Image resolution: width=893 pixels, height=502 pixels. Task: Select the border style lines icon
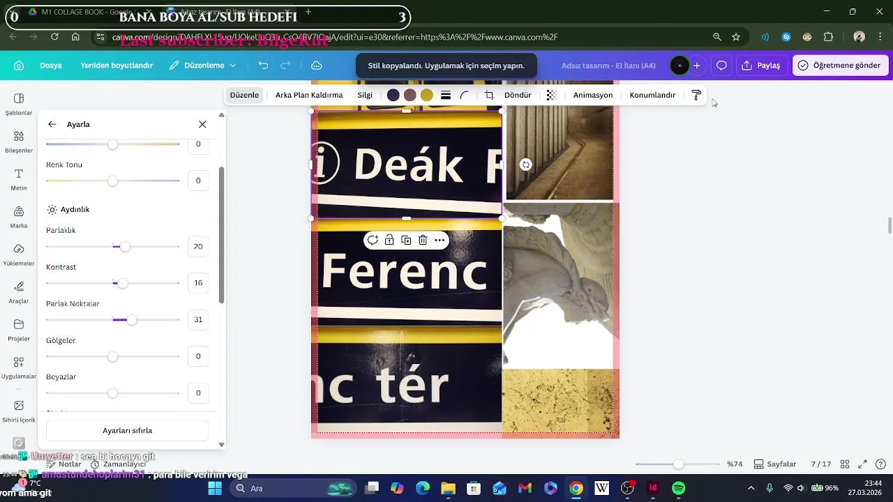point(446,96)
